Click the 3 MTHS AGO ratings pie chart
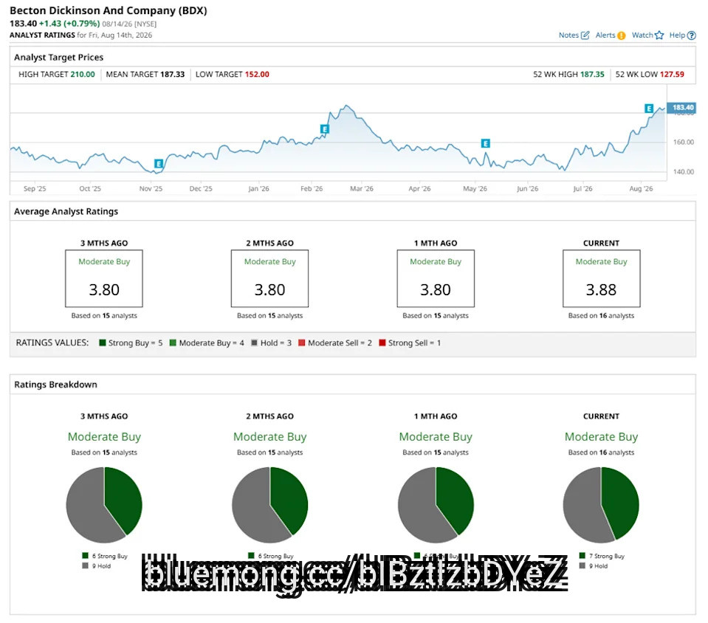The height and width of the screenshot is (623, 708). point(104,505)
